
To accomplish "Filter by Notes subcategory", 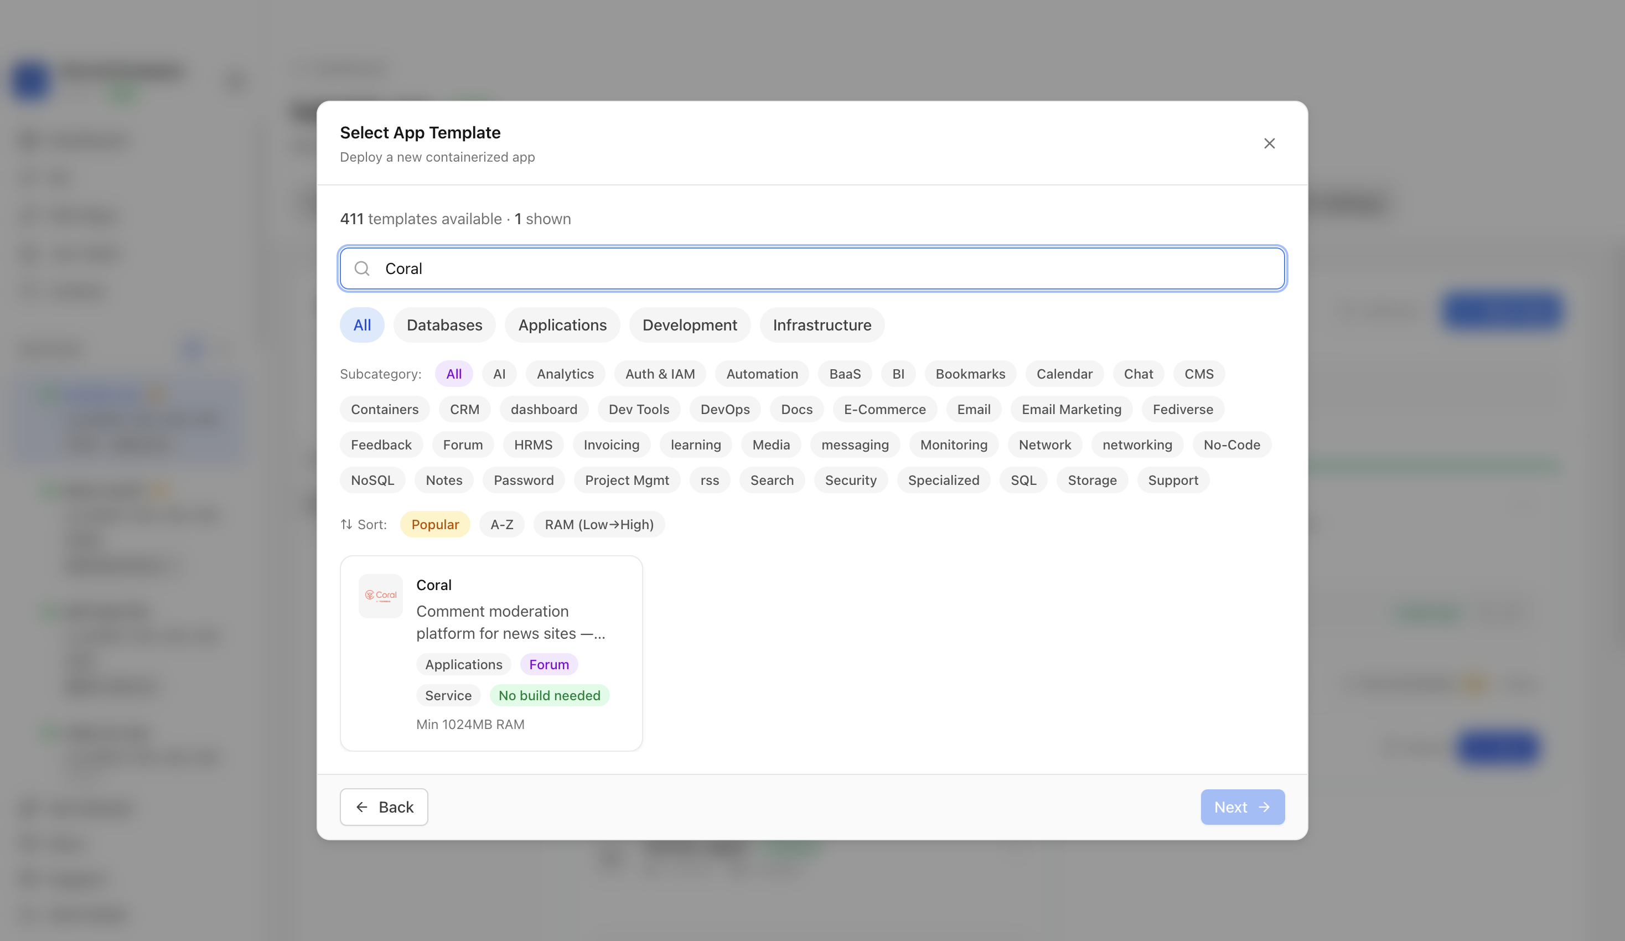I will click(x=444, y=480).
